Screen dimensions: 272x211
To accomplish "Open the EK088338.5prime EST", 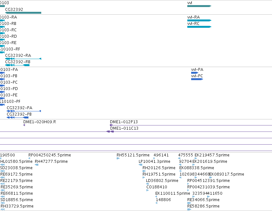I will click(180, 171).
